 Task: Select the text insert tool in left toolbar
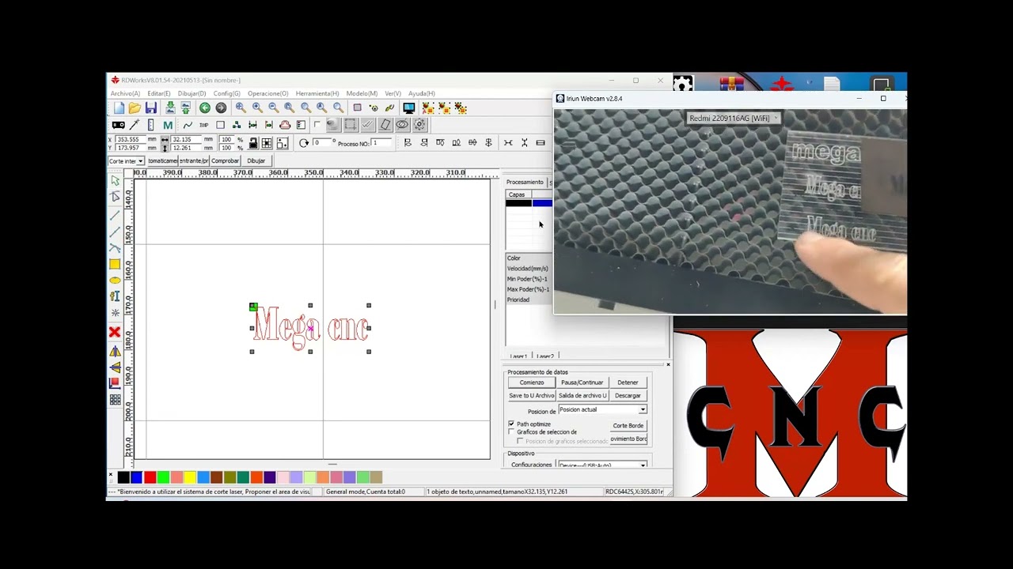coord(115,297)
